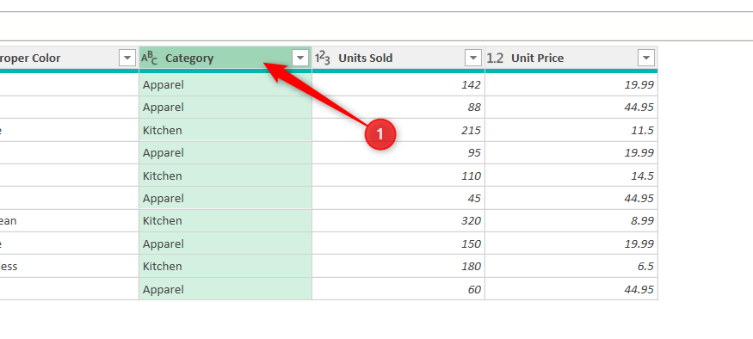Select the Category column header

coord(225,59)
